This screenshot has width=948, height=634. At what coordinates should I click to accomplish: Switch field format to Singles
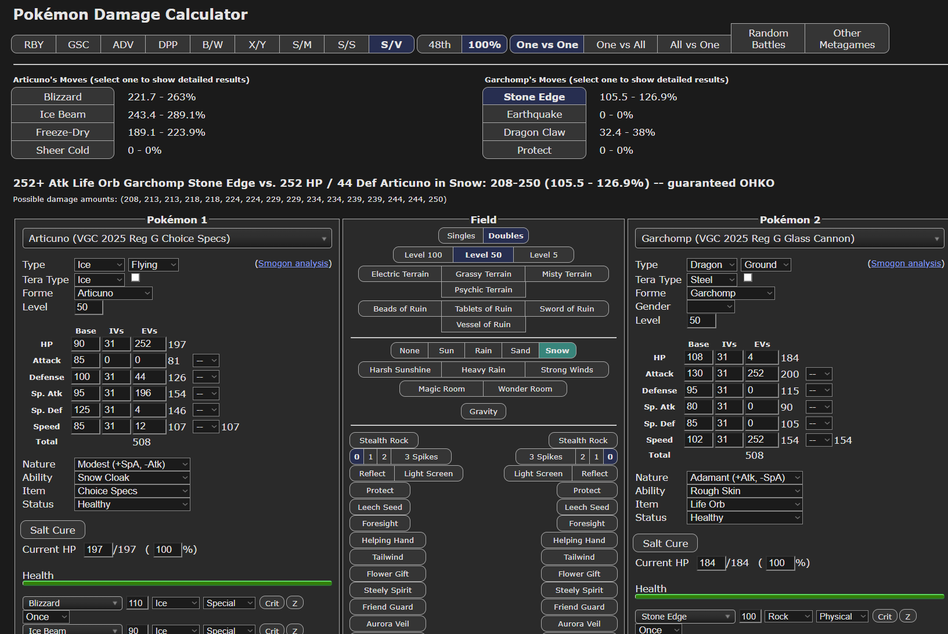(461, 236)
